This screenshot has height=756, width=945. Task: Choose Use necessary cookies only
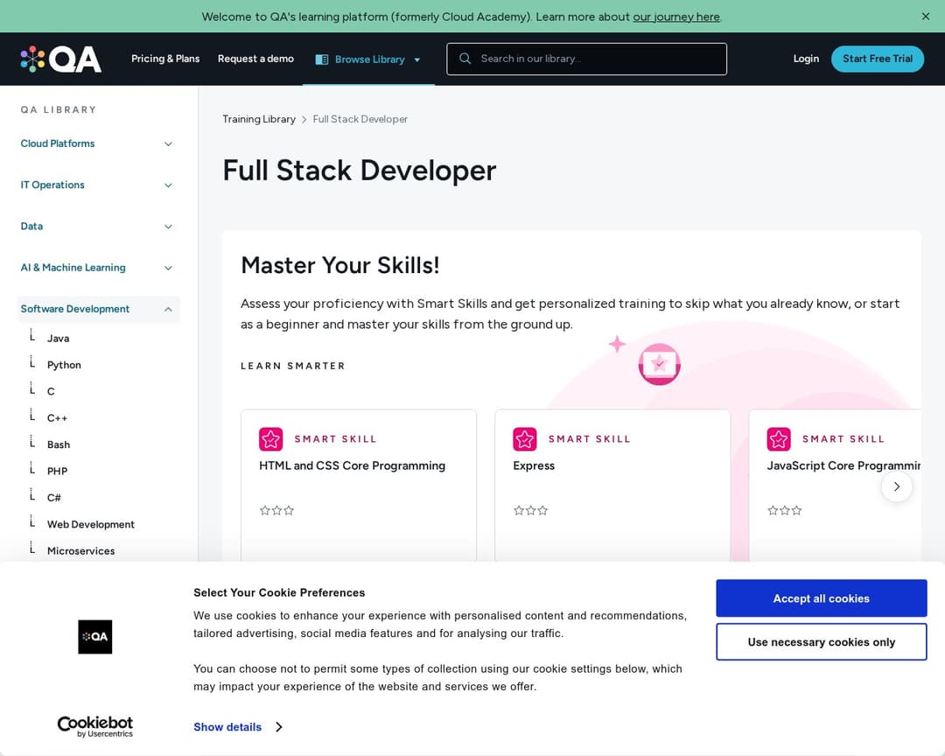(821, 642)
